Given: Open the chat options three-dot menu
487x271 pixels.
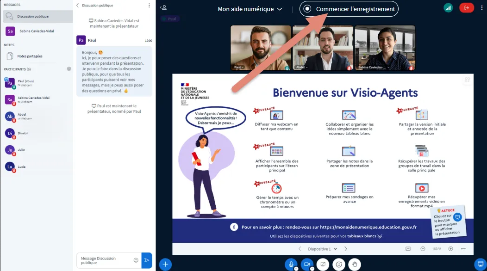Looking at the screenshot, I should click(x=149, y=6).
